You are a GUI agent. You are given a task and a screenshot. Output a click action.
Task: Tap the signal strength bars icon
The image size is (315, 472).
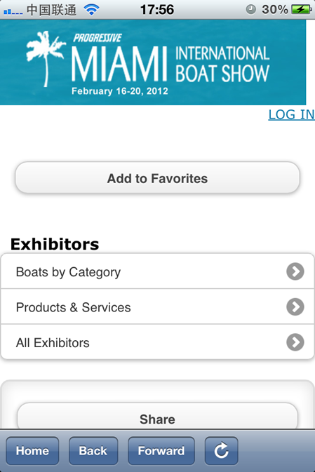click(13, 11)
